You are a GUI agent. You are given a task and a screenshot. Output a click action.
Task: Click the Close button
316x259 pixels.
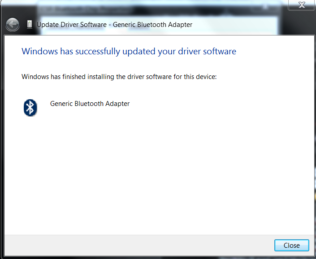pyautogui.click(x=291, y=245)
